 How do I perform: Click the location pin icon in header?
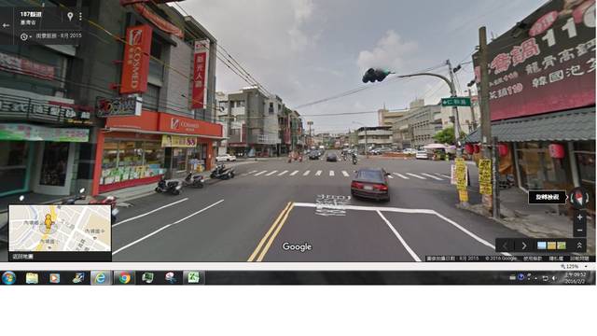[70, 16]
